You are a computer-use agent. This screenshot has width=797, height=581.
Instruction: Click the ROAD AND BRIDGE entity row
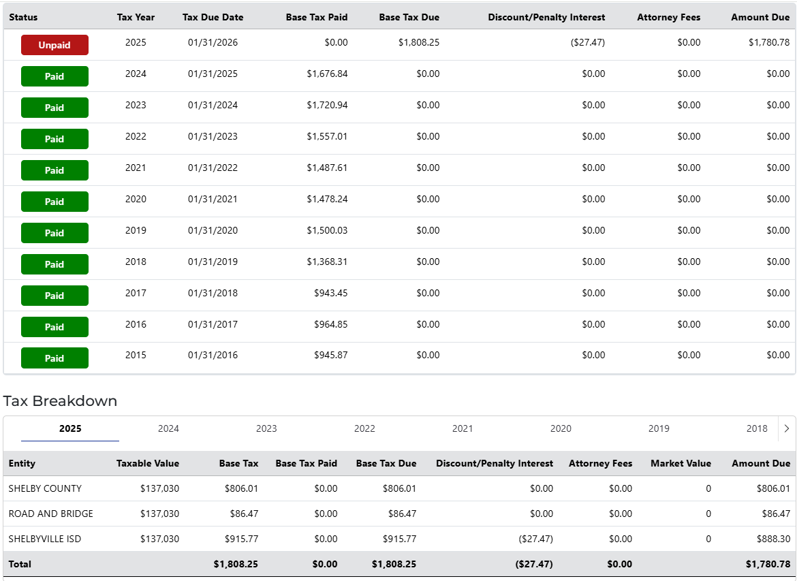pyautogui.click(x=50, y=514)
